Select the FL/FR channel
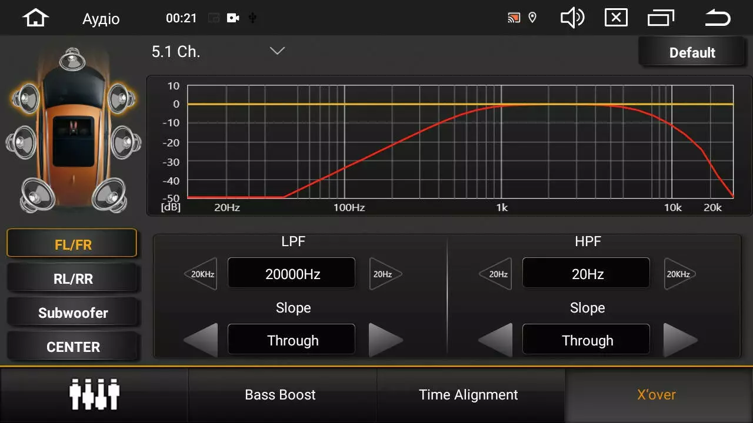This screenshot has width=753, height=423. [x=72, y=244]
